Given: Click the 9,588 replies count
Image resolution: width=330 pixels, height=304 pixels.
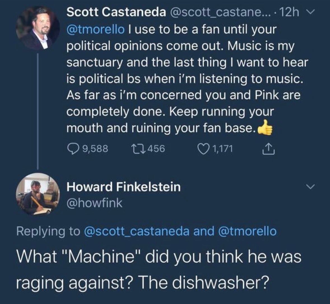Looking at the screenshot, I should (95, 148).
